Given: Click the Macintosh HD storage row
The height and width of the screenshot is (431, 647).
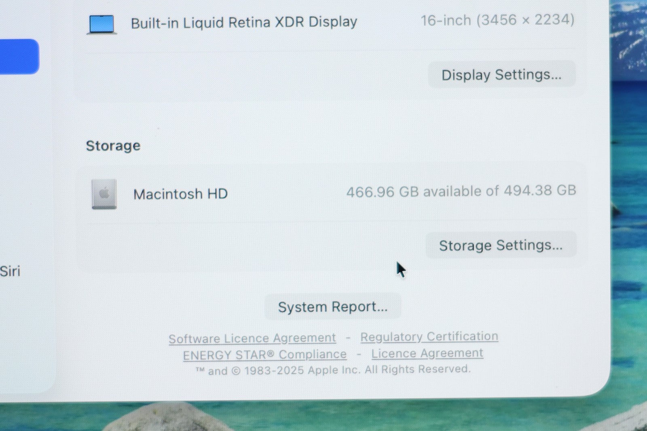Looking at the screenshot, I should pyautogui.click(x=332, y=193).
